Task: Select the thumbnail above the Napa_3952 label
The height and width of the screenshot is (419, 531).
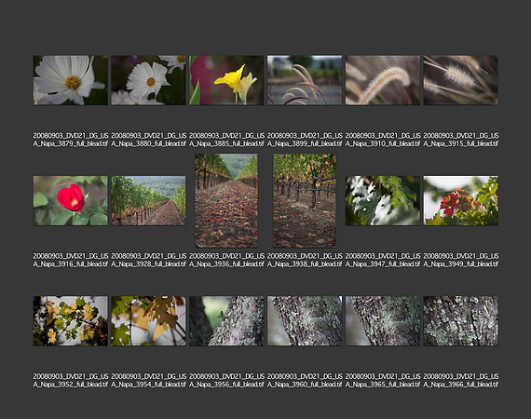Action: point(71,321)
